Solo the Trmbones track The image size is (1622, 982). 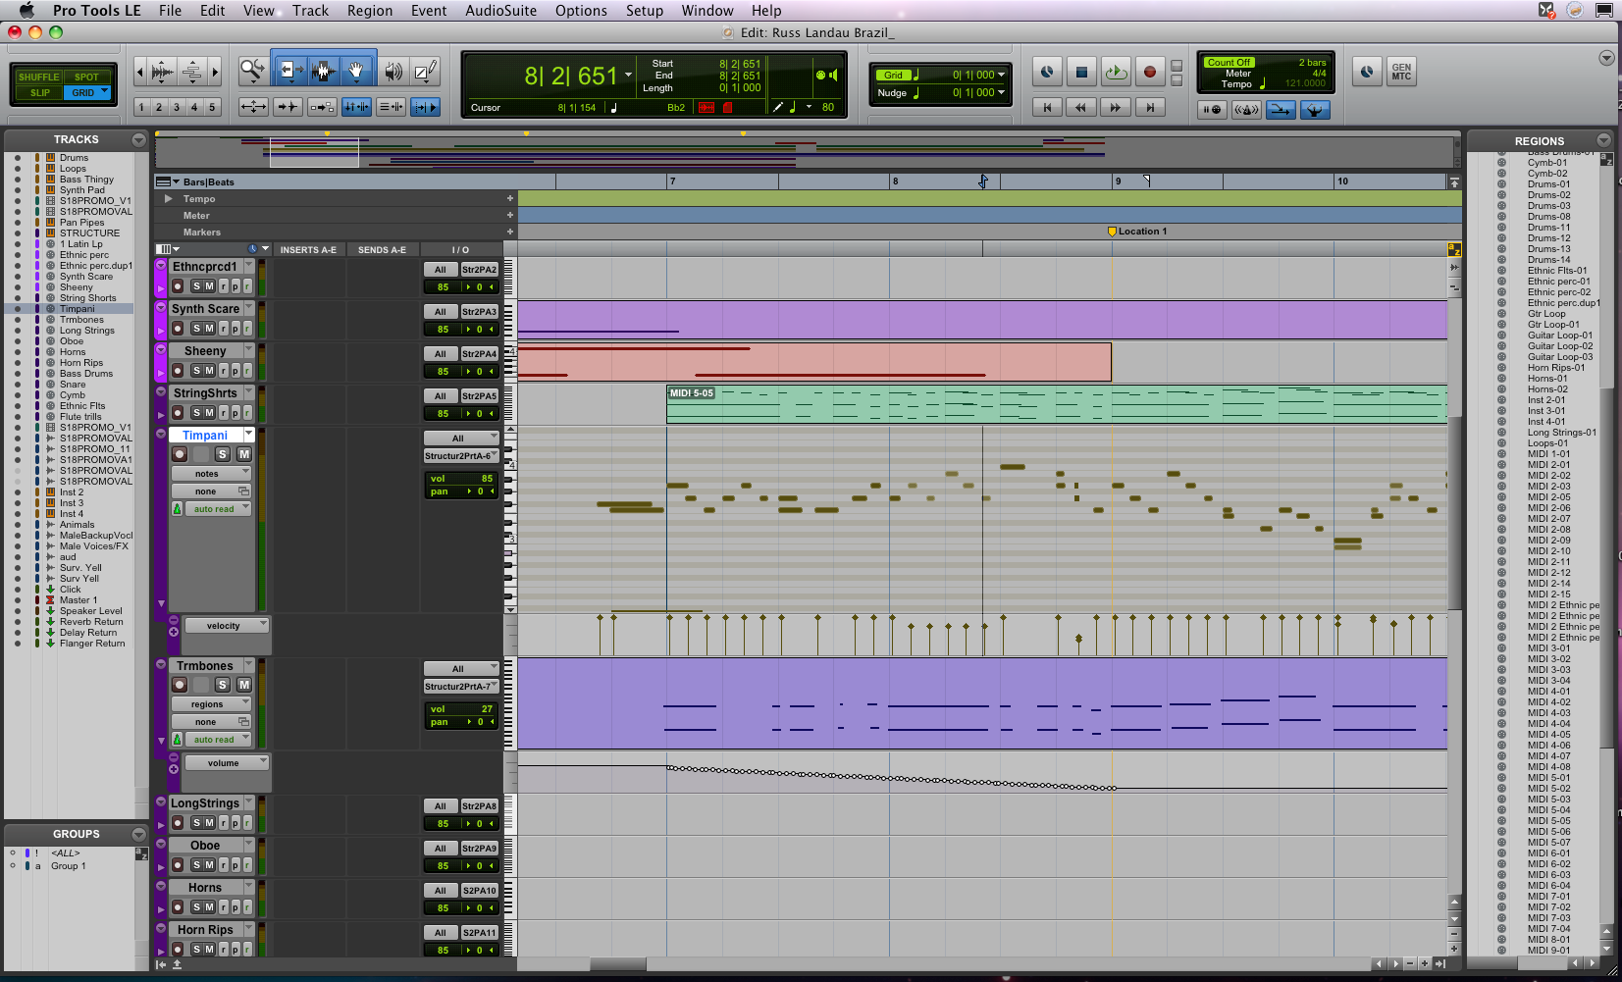[x=223, y=685]
